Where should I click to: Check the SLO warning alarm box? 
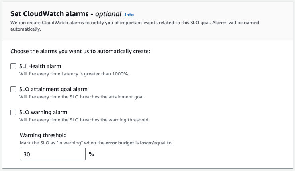13,112
